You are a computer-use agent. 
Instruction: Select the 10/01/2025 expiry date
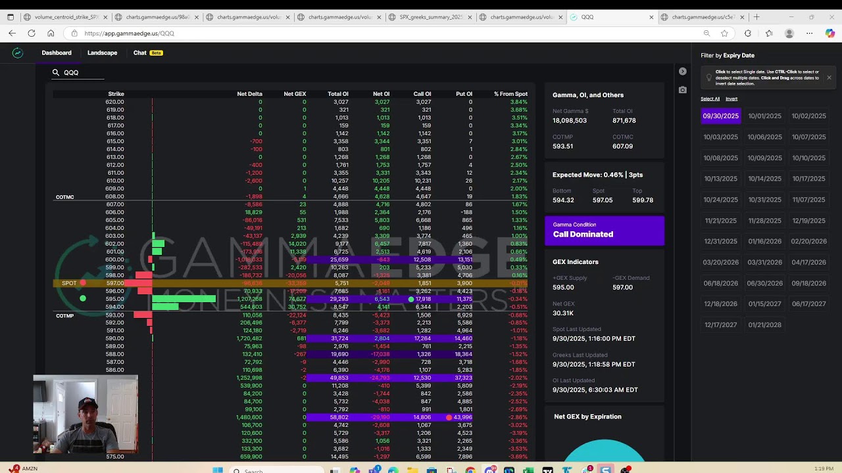click(764, 116)
